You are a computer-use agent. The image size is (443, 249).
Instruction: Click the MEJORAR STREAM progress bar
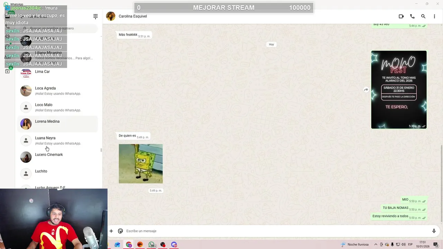pos(224,8)
